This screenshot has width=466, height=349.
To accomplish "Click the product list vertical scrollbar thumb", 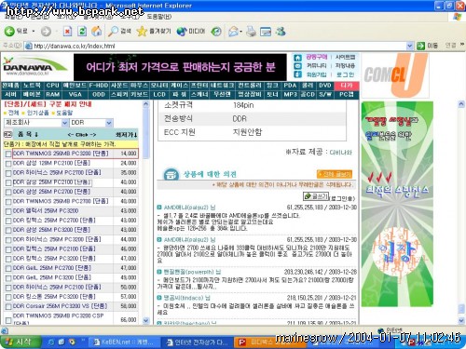I will coord(146,134).
